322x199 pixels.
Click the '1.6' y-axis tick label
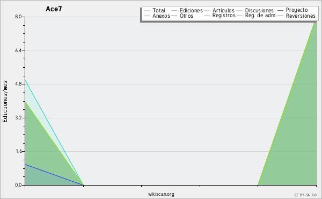click(x=18, y=151)
